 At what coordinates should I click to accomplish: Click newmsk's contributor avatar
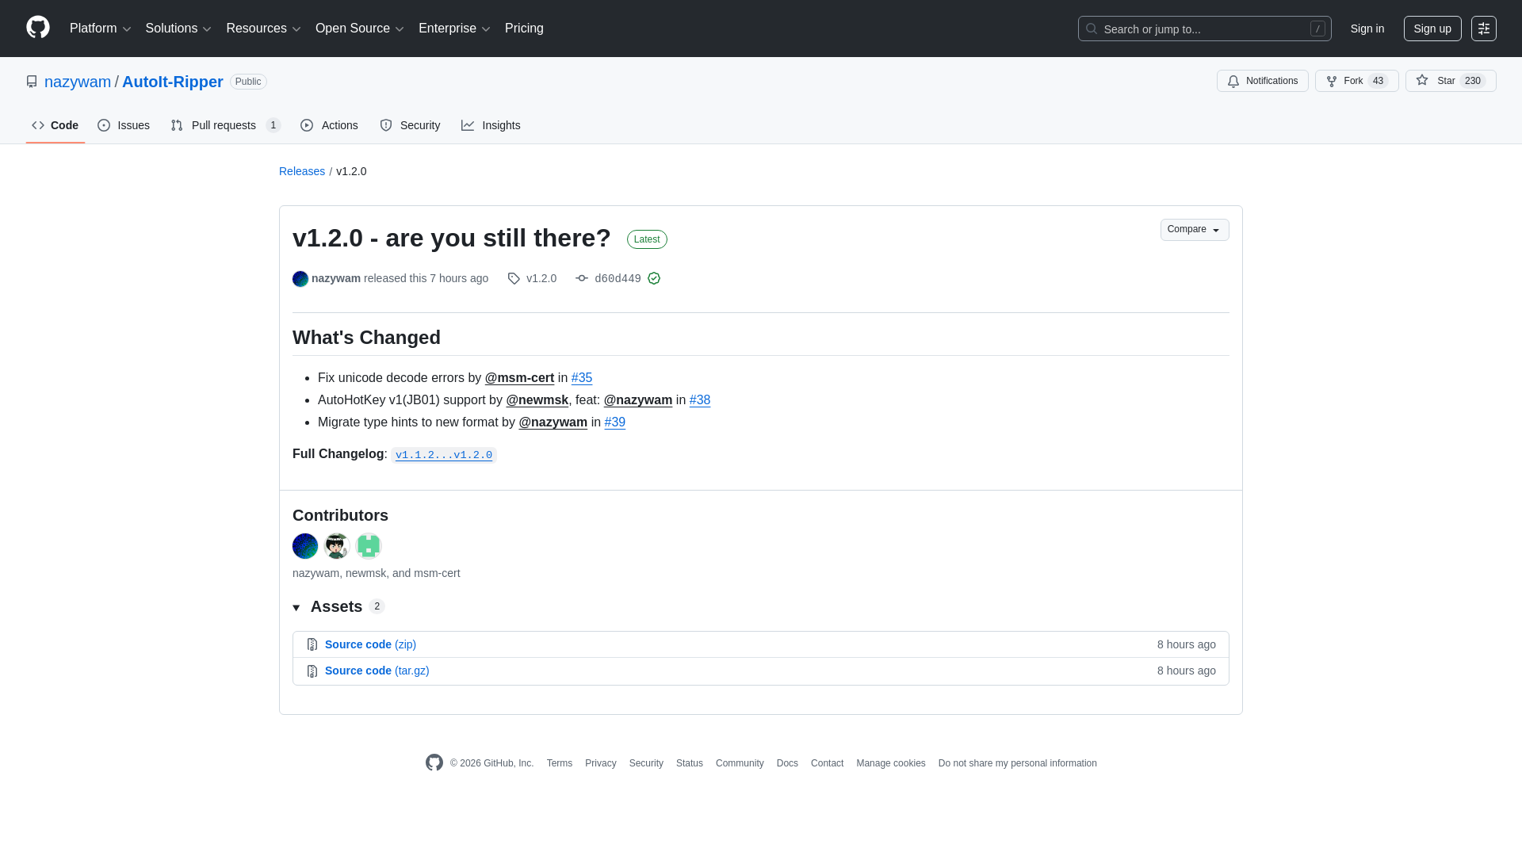[x=336, y=546]
